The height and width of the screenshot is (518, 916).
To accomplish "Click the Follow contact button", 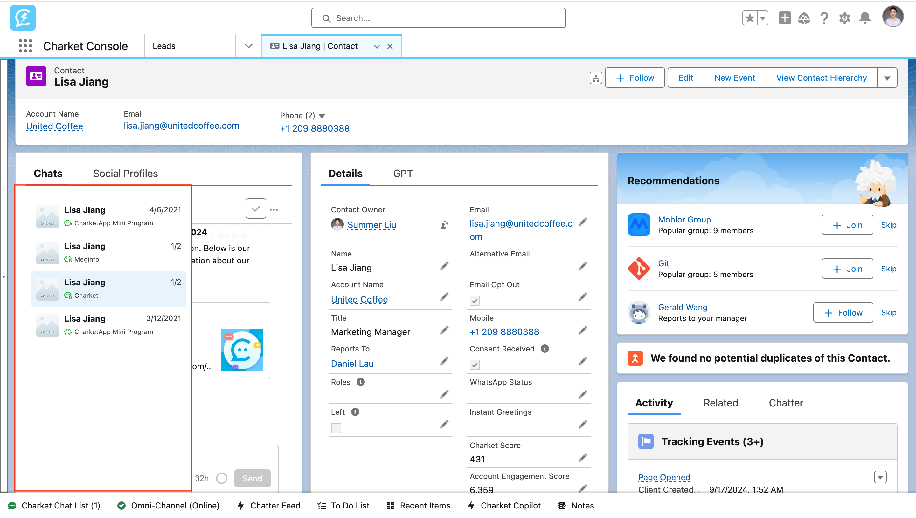I will point(635,78).
